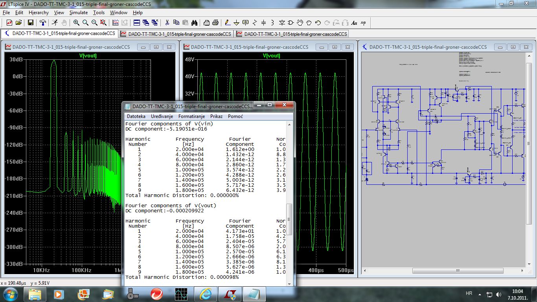
Task: Click the Copy toolbar icon
Action: point(176,22)
